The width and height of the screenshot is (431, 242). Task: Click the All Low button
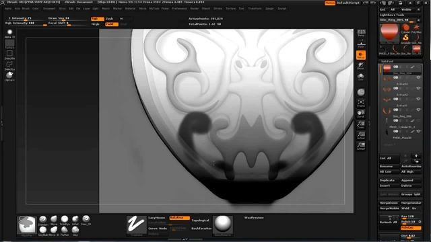click(x=389, y=172)
